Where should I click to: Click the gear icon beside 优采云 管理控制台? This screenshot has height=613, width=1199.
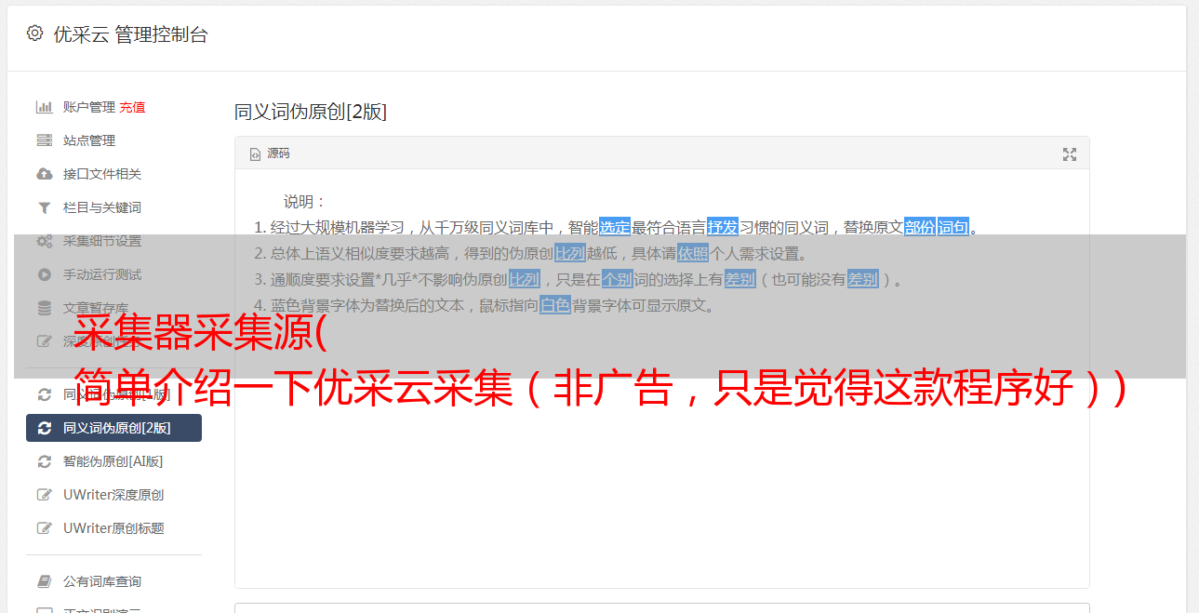(x=34, y=33)
